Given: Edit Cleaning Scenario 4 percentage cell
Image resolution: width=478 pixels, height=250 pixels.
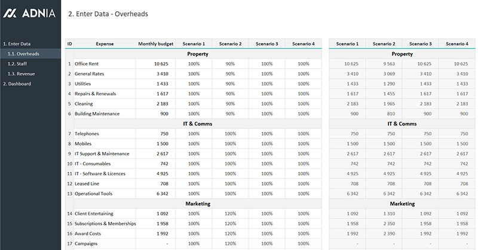Looking at the screenshot, I should [x=304, y=104].
